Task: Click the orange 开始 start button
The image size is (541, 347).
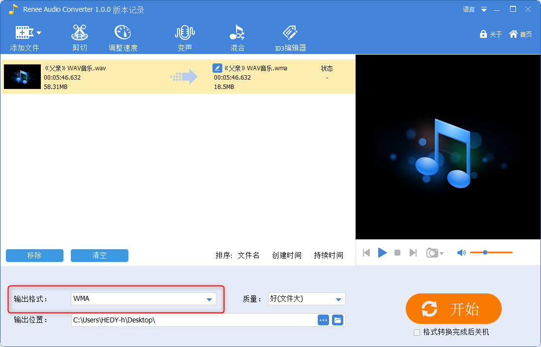Action: click(x=453, y=309)
